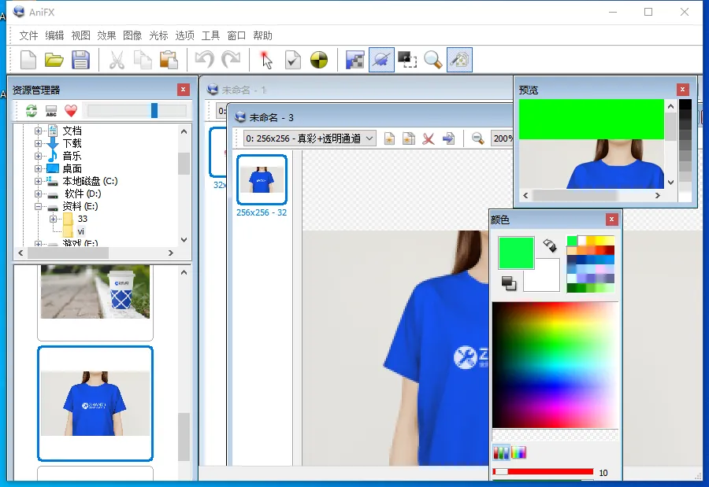Click the Open folder toolbar icon
Image resolution: width=709 pixels, height=487 pixels.
click(x=54, y=60)
